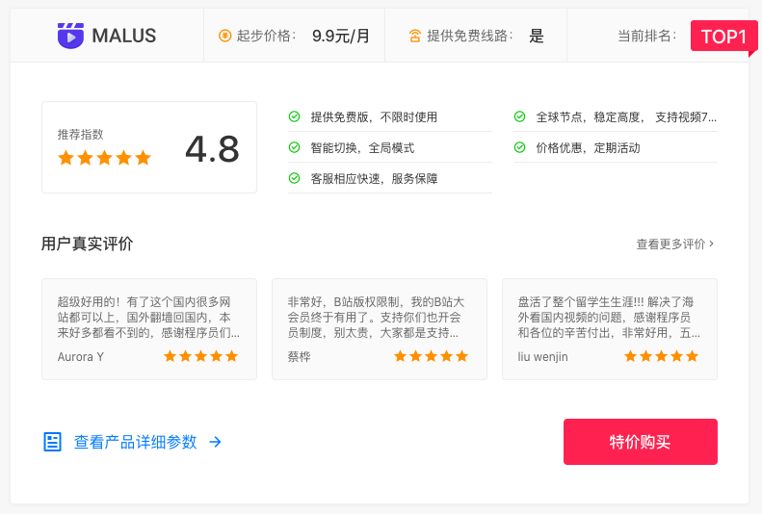Click the green check beside 客服相应快速
The image size is (762, 514).
(x=294, y=178)
